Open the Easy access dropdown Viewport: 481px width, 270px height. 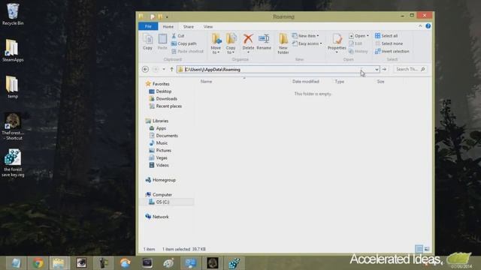click(307, 43)
